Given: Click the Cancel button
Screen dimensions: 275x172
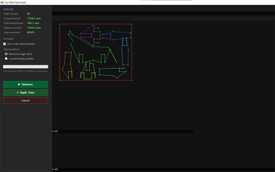Looking at the screenshot, I should coord(25,100).
